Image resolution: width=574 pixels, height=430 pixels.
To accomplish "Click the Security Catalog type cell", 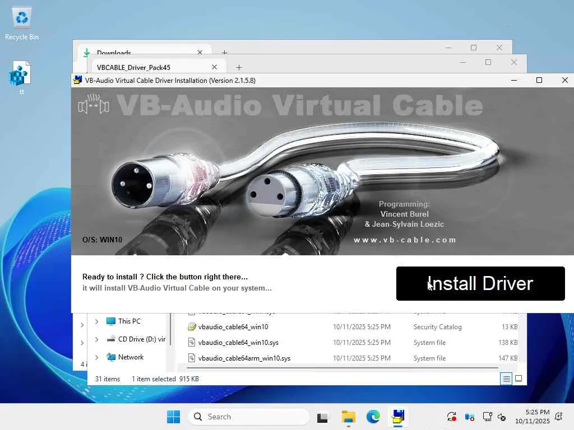I will click(x=437, y=327).
